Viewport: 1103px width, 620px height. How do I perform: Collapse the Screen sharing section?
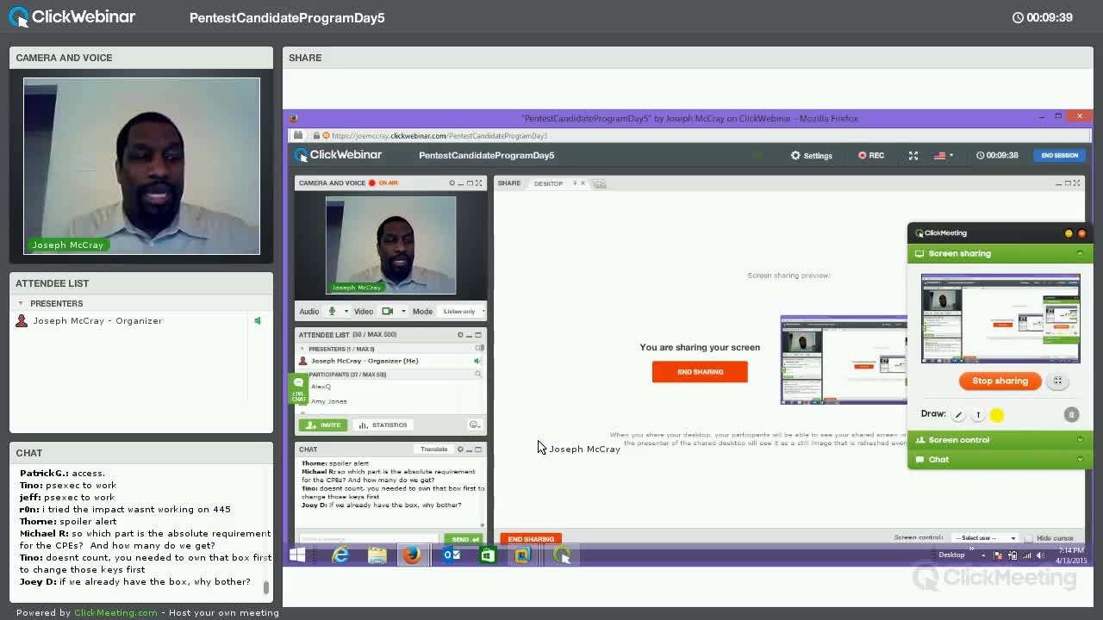pos(1080,253)
